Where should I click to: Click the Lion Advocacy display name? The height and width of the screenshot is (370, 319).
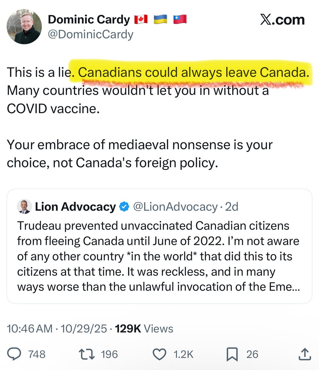(75, 207)
